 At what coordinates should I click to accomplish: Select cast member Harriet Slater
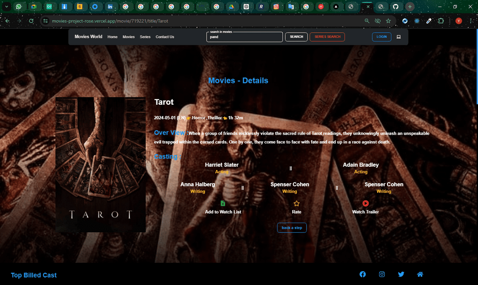[x=222, y=165]
